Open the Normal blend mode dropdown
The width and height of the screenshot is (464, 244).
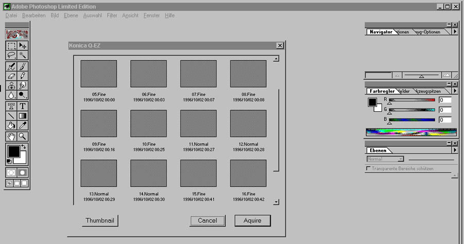click(385, 159)
